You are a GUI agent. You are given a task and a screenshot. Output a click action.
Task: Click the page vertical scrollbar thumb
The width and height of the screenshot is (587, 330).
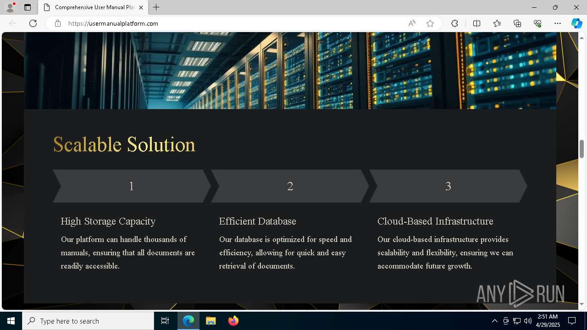click(581, 149)
